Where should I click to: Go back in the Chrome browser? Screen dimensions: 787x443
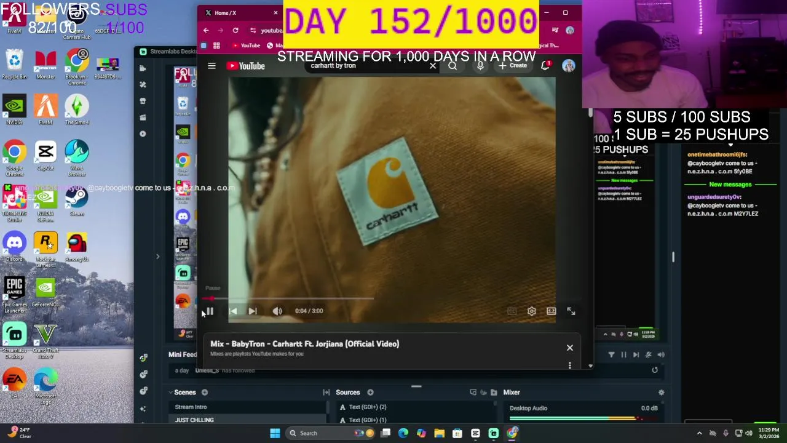pyautogui.click(x=206, y=30)
